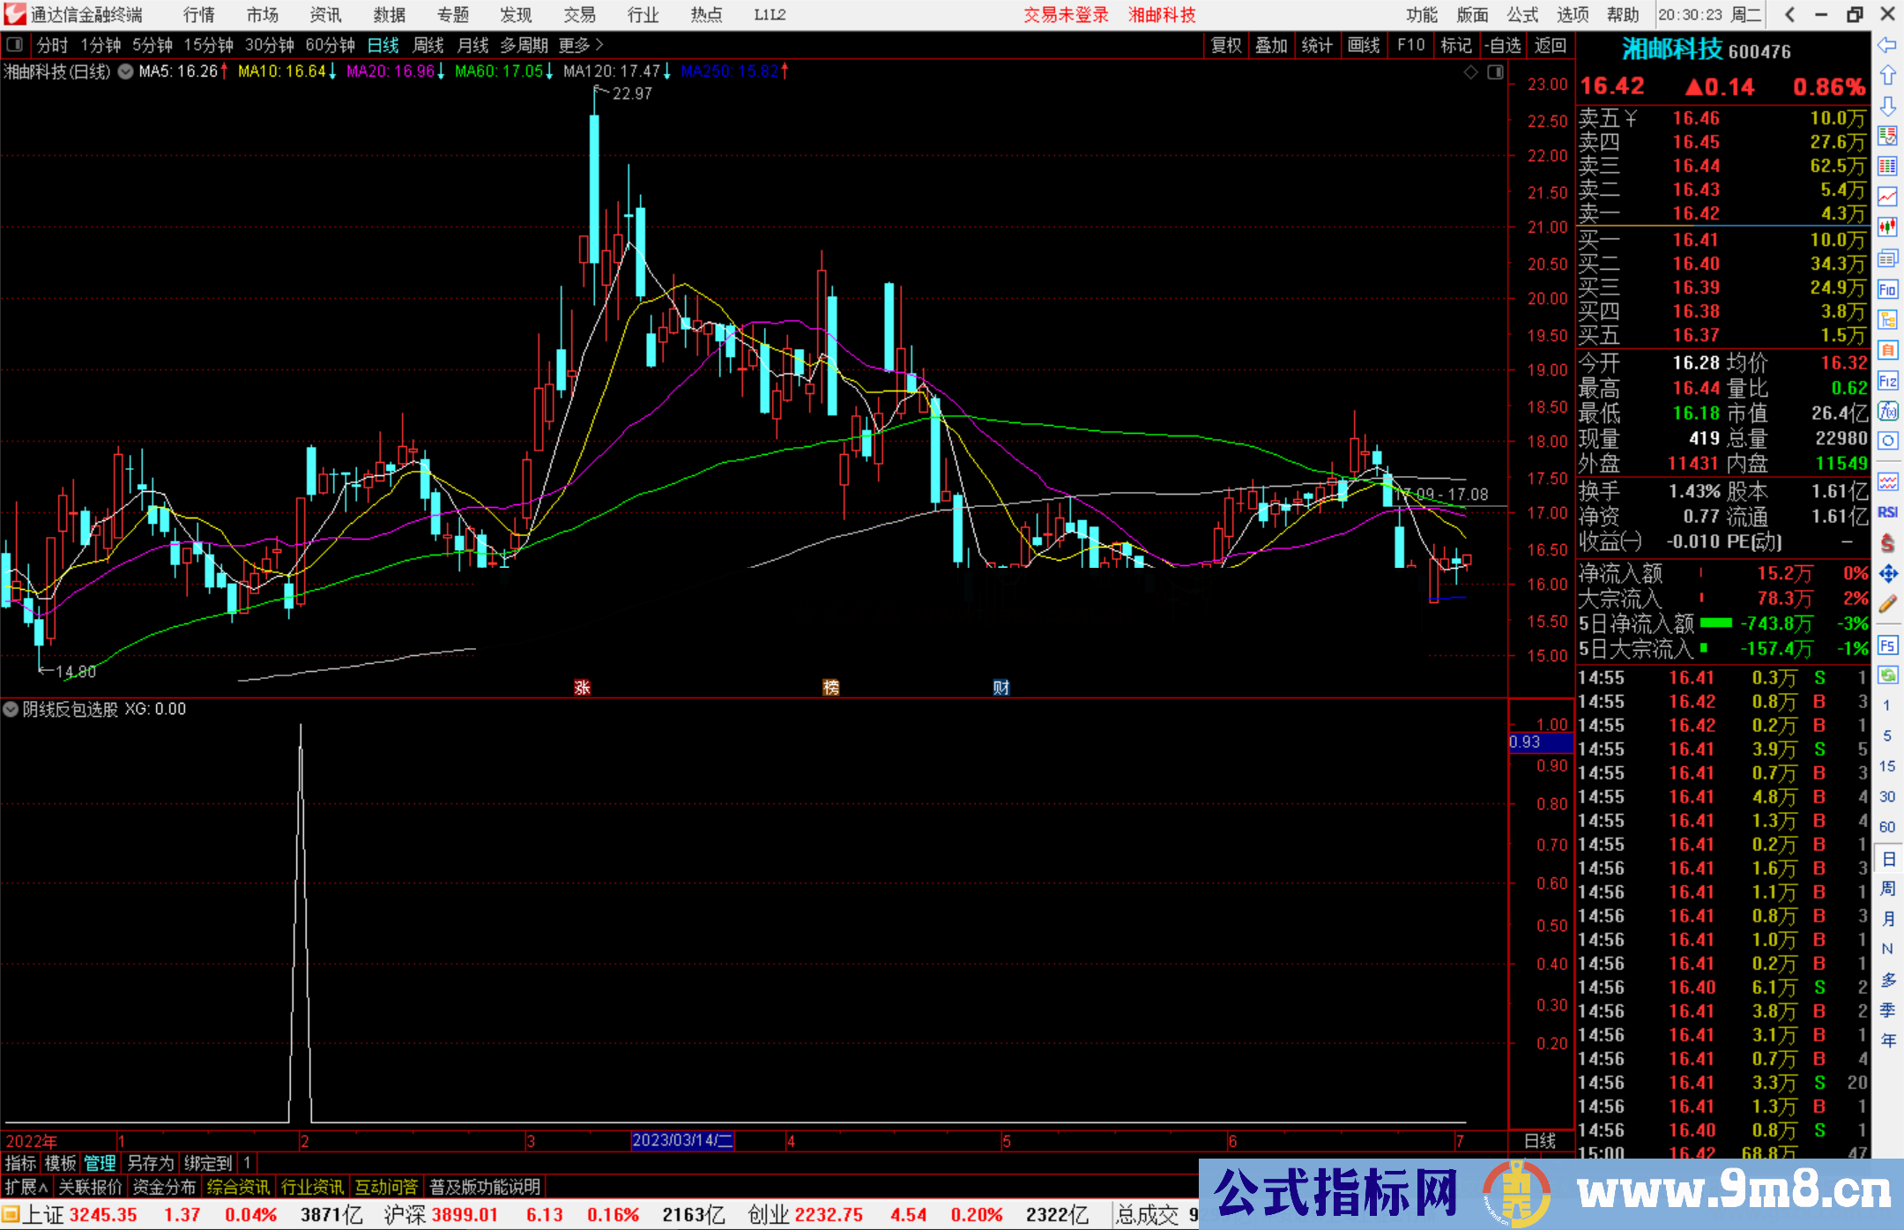
Task: Expand the 更多 period options chevron
Action: pos(599,44)
